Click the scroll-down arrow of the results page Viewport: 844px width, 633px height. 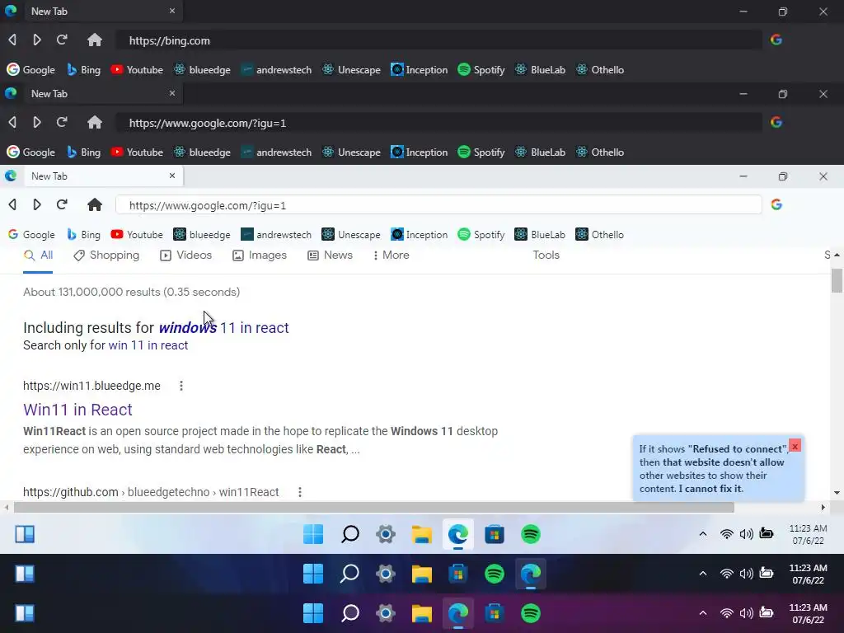[837, 493]
